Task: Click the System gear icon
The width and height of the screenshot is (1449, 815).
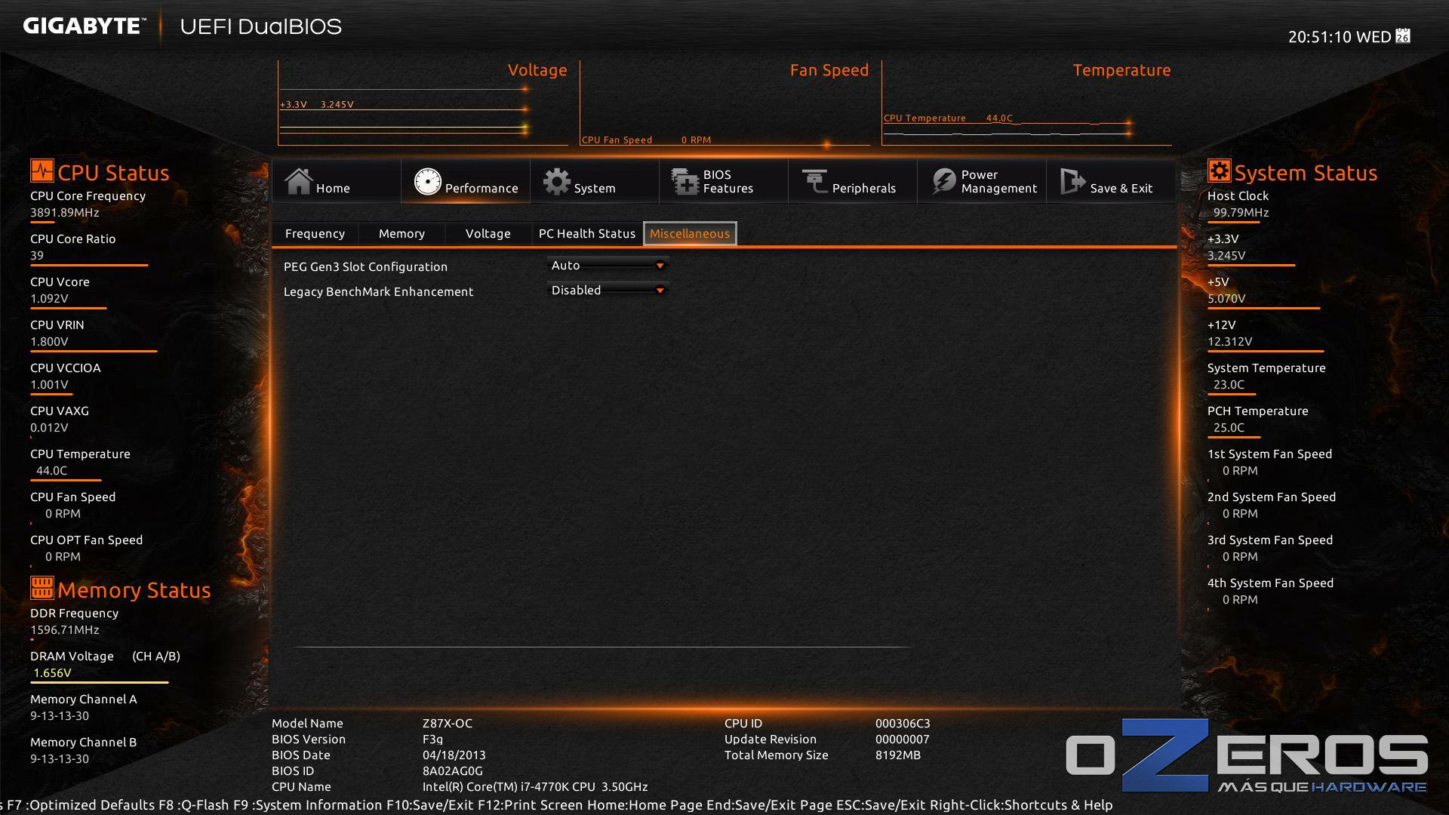Action: point(557,181)
